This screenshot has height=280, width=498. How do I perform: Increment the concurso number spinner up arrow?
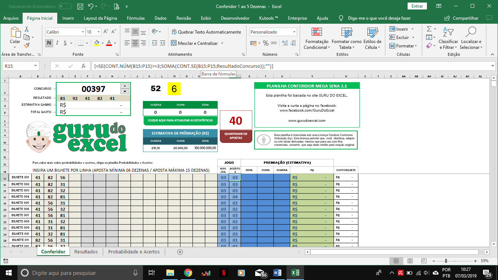[125, 86]
